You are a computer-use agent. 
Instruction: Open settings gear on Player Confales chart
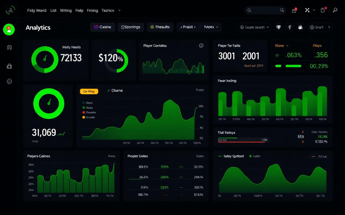point(201,46)
